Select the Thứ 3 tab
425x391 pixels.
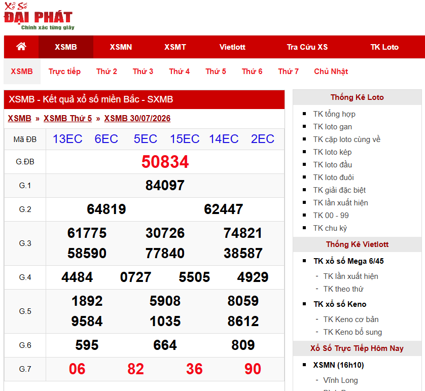[143, 72]
